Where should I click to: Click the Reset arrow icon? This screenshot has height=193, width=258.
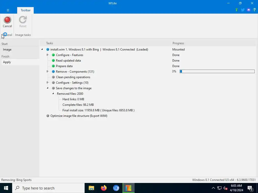click(x=23, y=20)
